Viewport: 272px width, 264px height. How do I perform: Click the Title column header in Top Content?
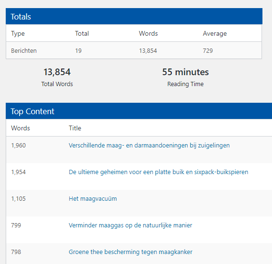click(75, 128)
